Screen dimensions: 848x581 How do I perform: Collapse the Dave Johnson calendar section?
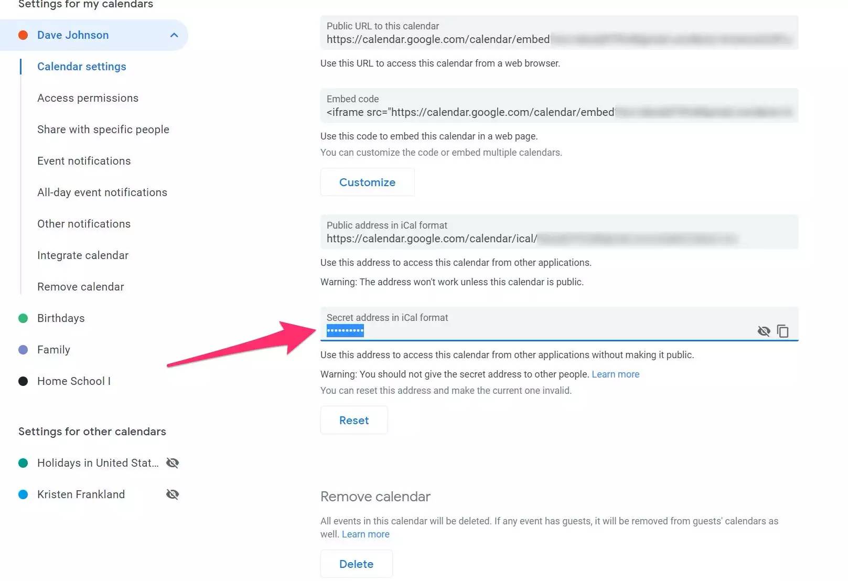[x=174, y=35]
